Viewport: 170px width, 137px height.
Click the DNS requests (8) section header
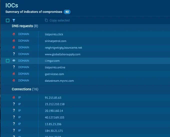coord(25,26)
